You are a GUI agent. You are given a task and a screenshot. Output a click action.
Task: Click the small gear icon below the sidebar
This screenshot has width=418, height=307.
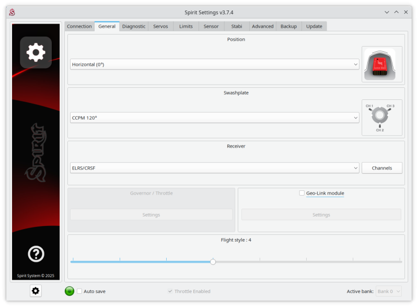tap(35, 291)
